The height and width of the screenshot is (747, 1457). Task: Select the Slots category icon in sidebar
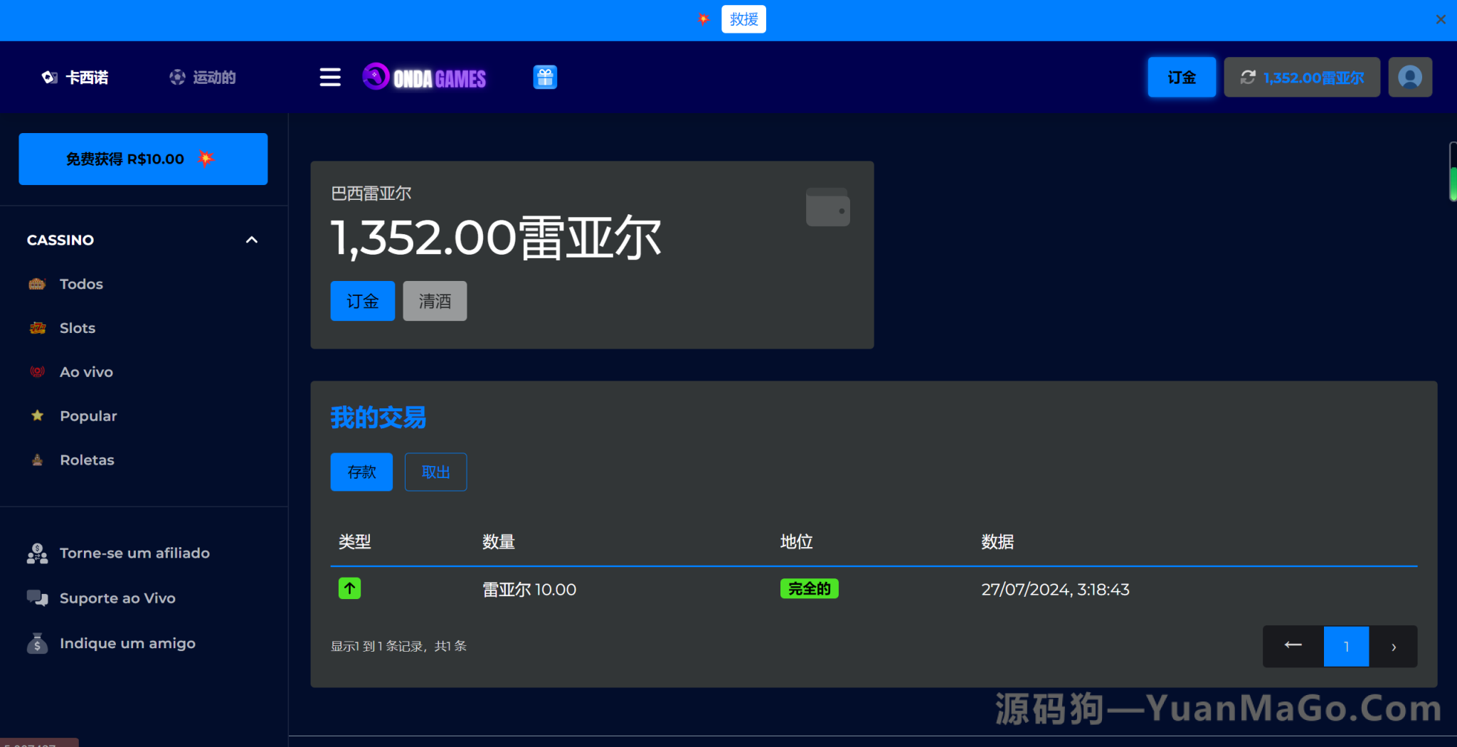pos(37,327)
